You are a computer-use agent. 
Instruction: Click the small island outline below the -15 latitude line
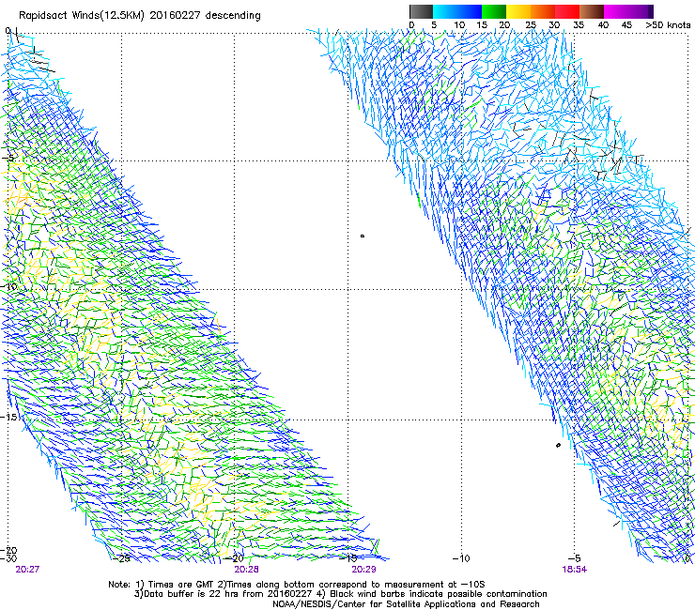tap(558, 445)
